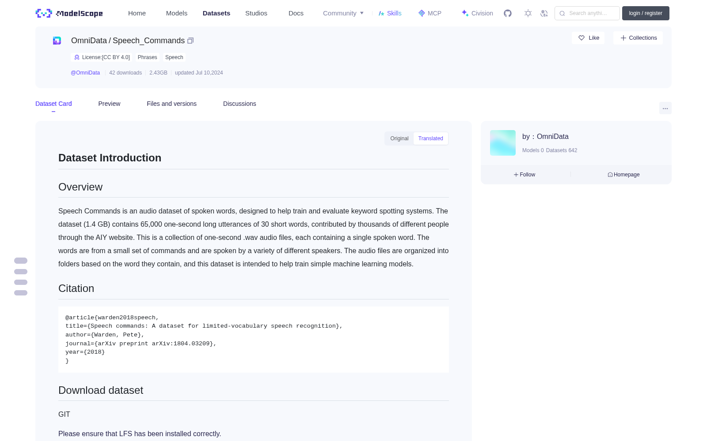
Task: Show the Original dataset card text
Action: 399,138
